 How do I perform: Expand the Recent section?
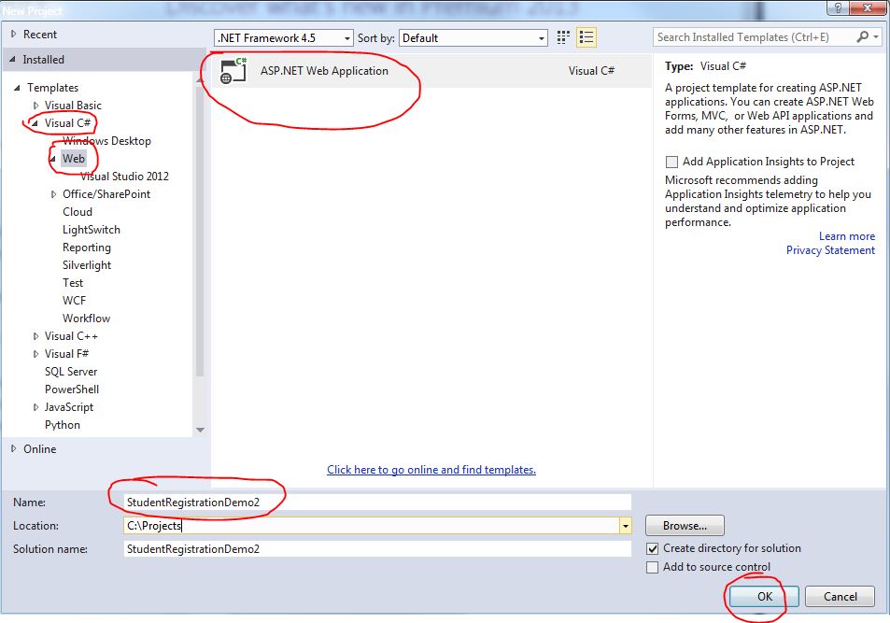(14, 34)
